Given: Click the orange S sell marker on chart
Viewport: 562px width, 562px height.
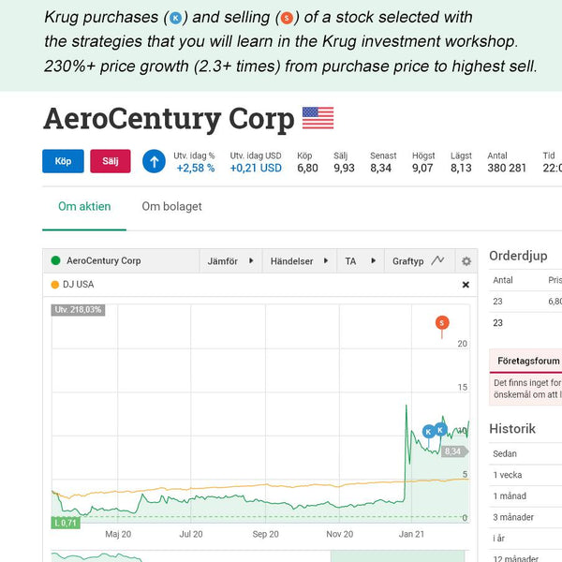Looking at the screenshot, I should [x=442, y=322].
